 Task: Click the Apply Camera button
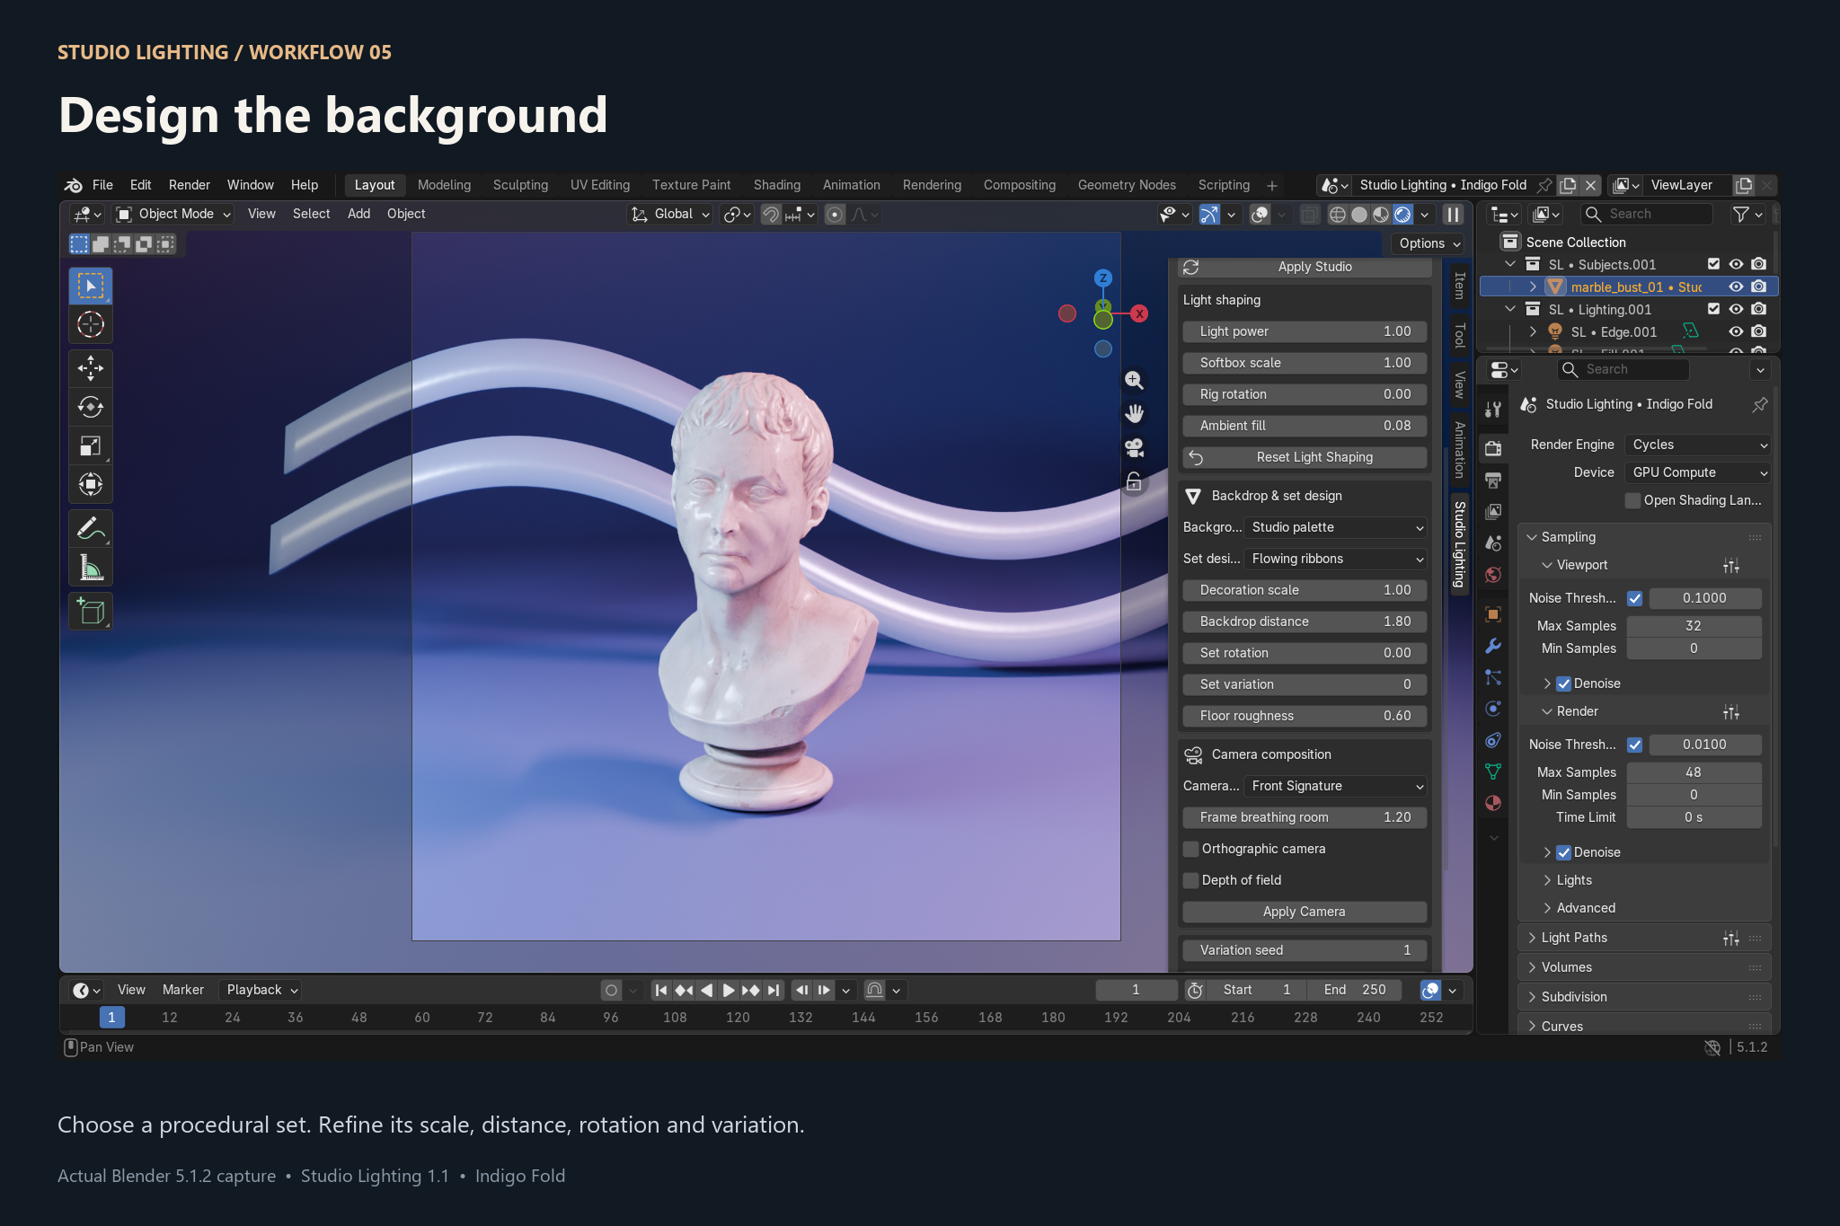[1305, 912]
